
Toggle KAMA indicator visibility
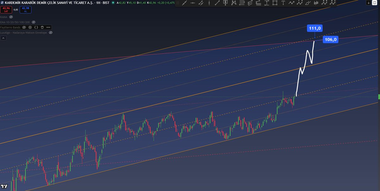(x=11, y=17)
